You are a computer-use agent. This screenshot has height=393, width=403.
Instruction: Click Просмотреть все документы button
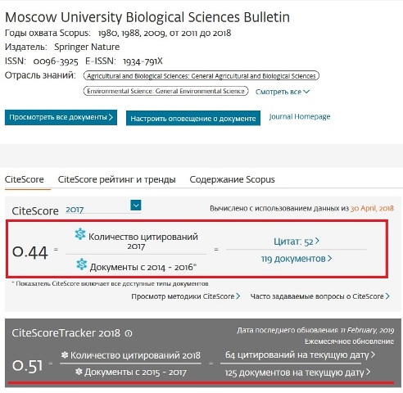coord(61,117)
